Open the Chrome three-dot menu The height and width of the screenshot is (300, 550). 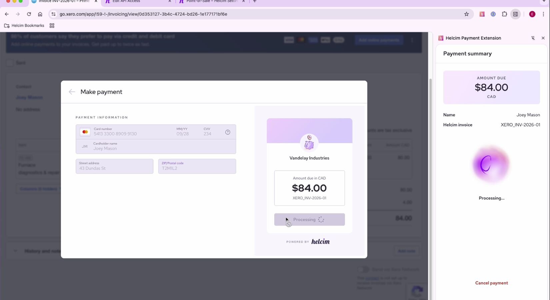543,14
